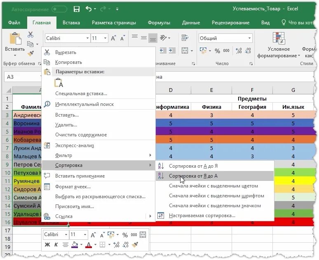Click font color A in mini toolbar
Viewport: 319px width, 260px height.
[x=89, y=245]
